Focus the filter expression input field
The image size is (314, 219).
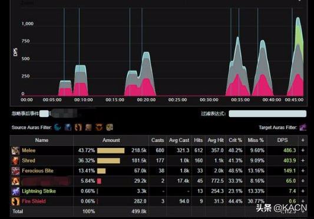(267, 113)
